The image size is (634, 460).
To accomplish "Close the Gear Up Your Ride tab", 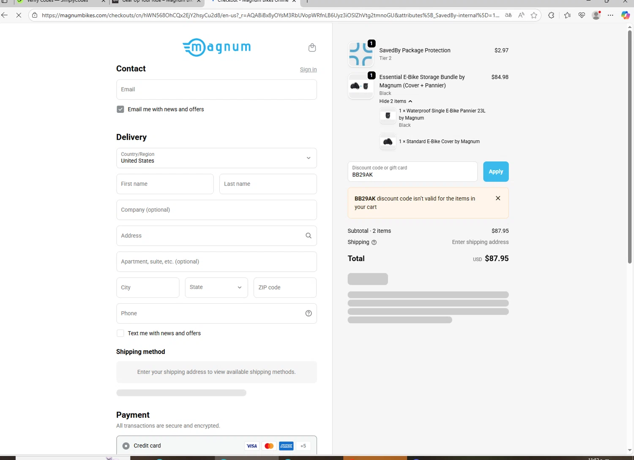I will [x=199, y=1].
